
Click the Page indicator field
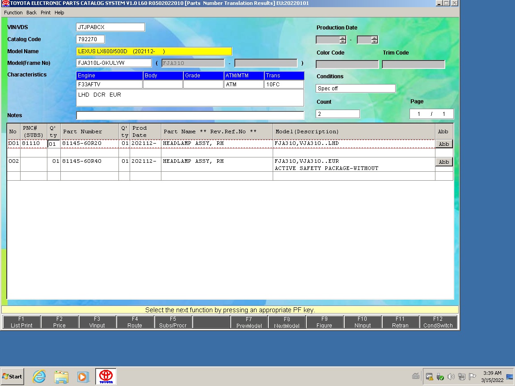431,114
